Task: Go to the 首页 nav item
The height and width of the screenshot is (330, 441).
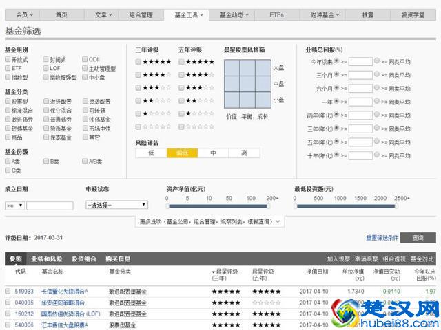Action: coord(62,15)
